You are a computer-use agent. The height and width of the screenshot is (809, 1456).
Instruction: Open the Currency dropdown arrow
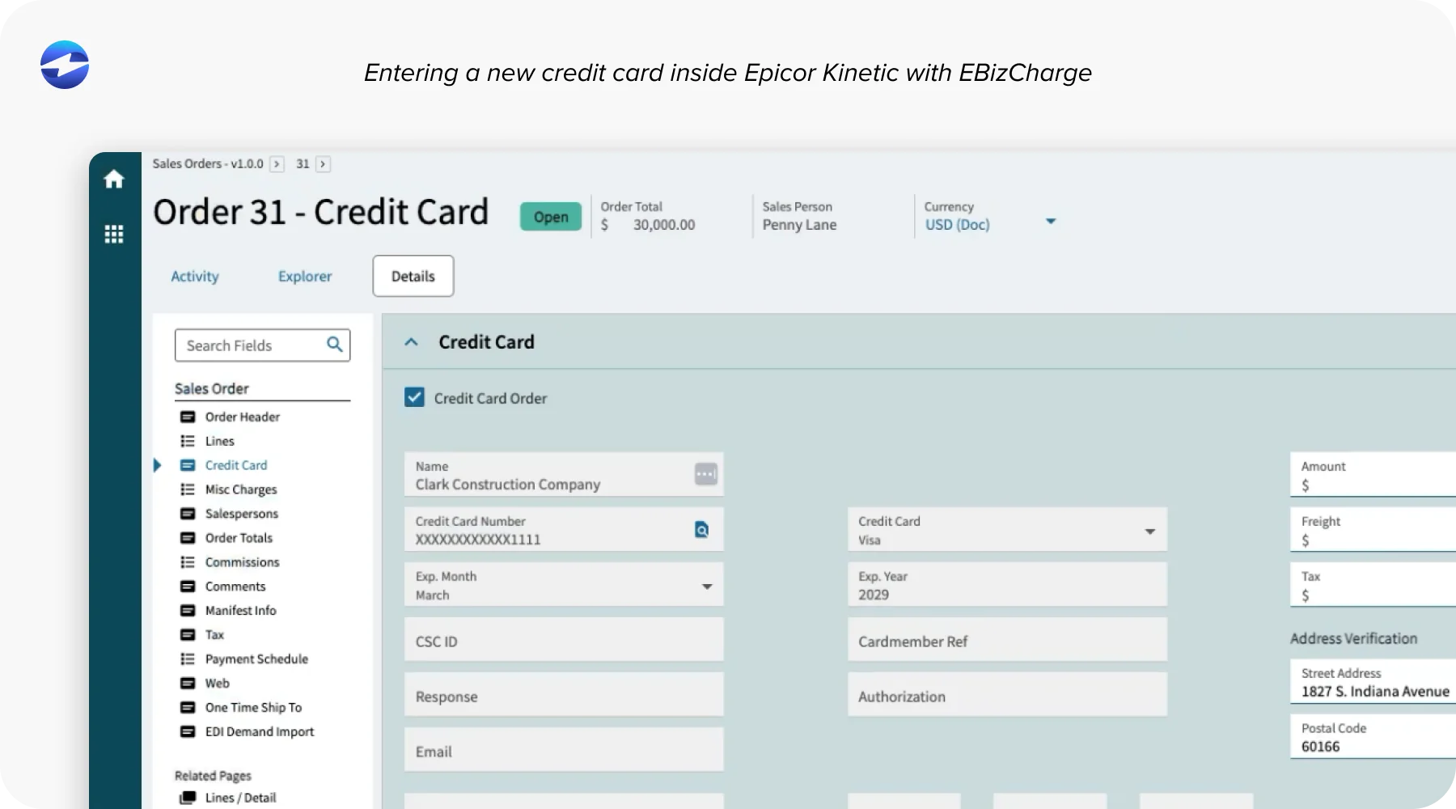coord(1051,221)
